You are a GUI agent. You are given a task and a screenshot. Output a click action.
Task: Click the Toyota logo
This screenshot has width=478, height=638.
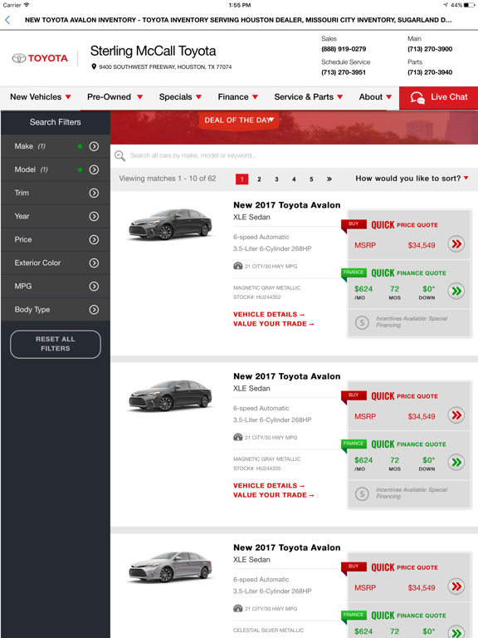point(40,58)
